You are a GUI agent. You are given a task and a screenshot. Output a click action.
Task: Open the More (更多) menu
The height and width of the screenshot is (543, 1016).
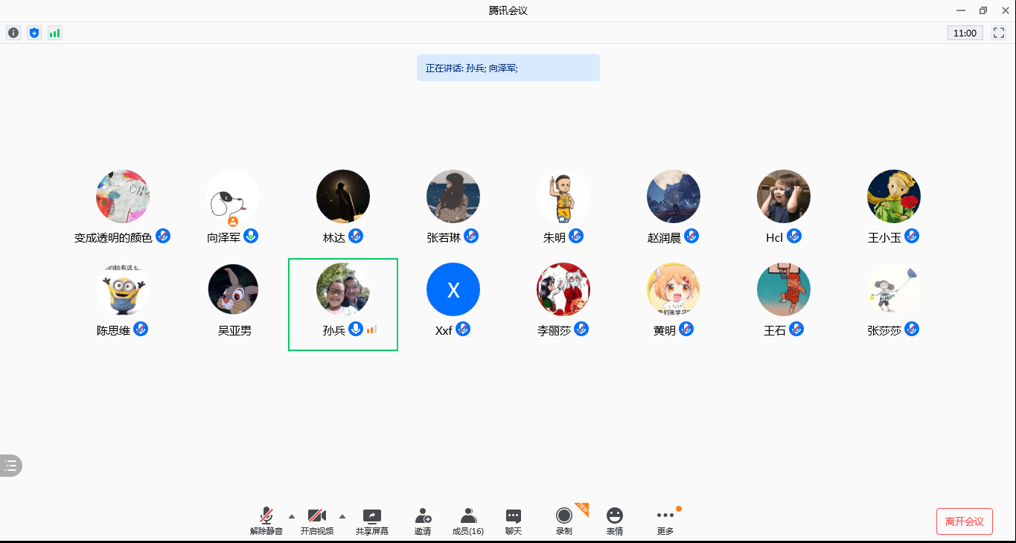pos(665,516)
